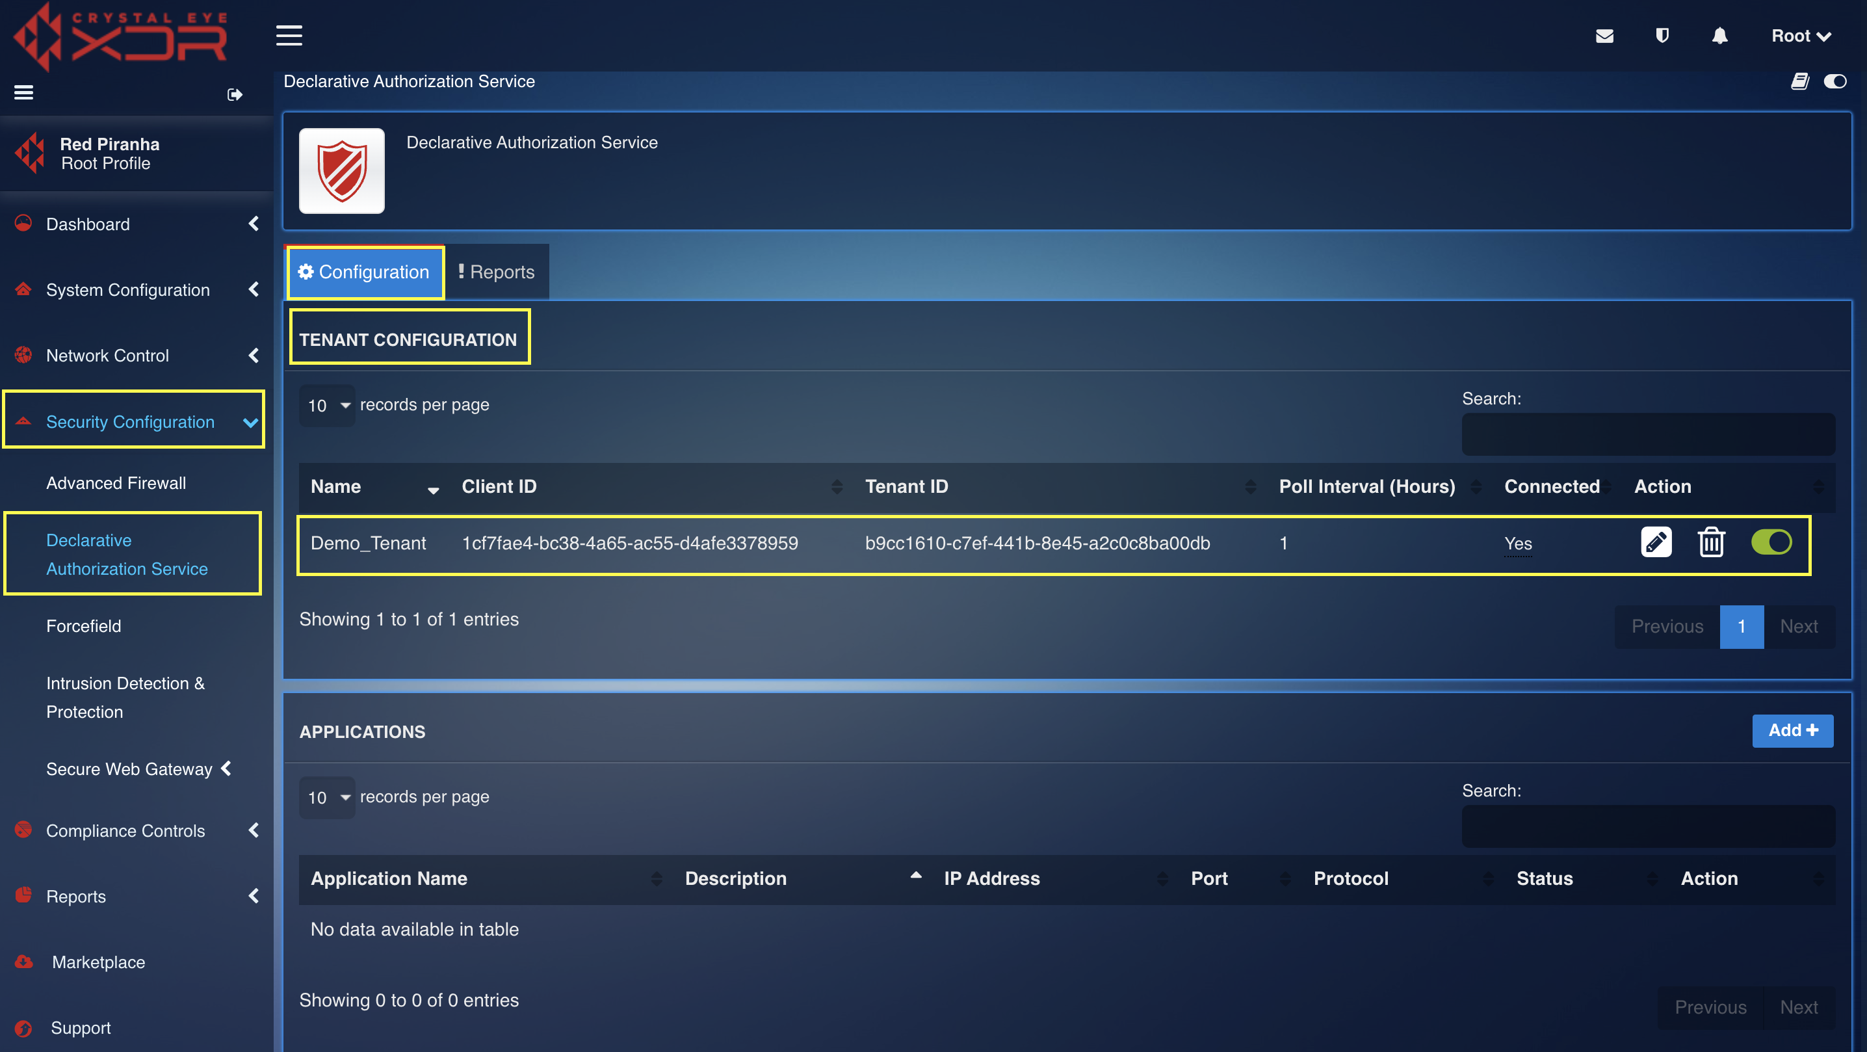
Task: Click the shield security status icon
Action: (x=1662, y=36)
